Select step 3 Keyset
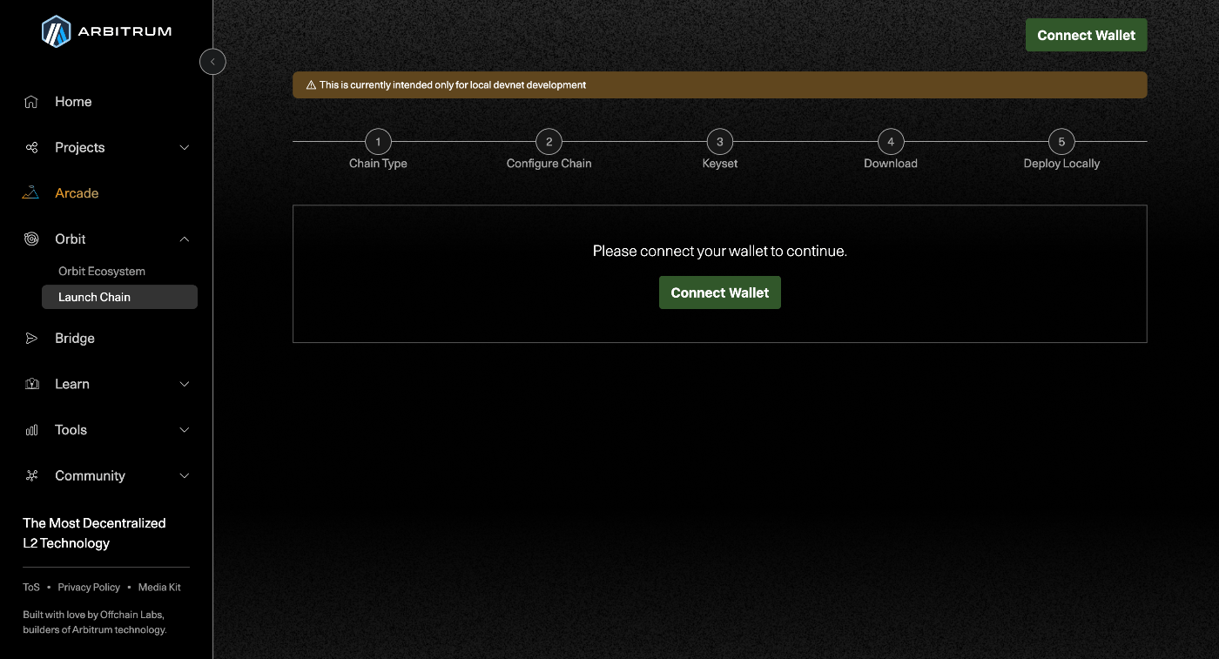Image resolution: width=1219 pixels, height=659 pixels. (x=720, y=150)
